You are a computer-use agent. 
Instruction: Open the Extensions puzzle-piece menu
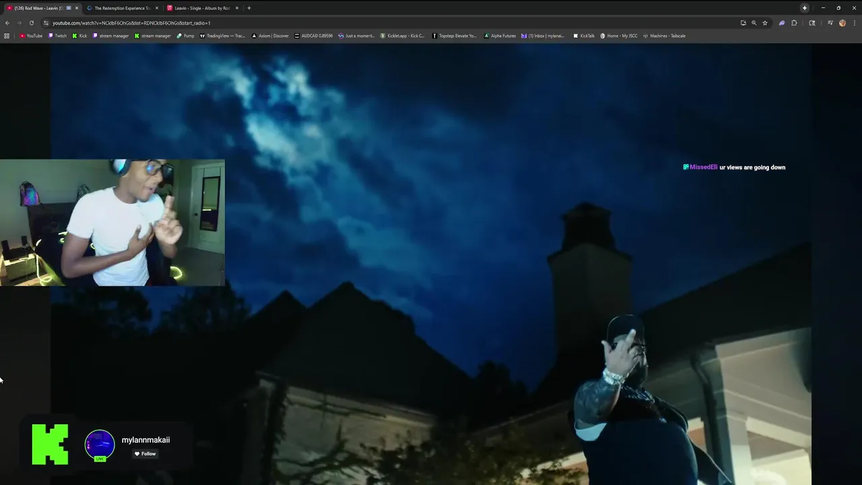pos(794,23)
